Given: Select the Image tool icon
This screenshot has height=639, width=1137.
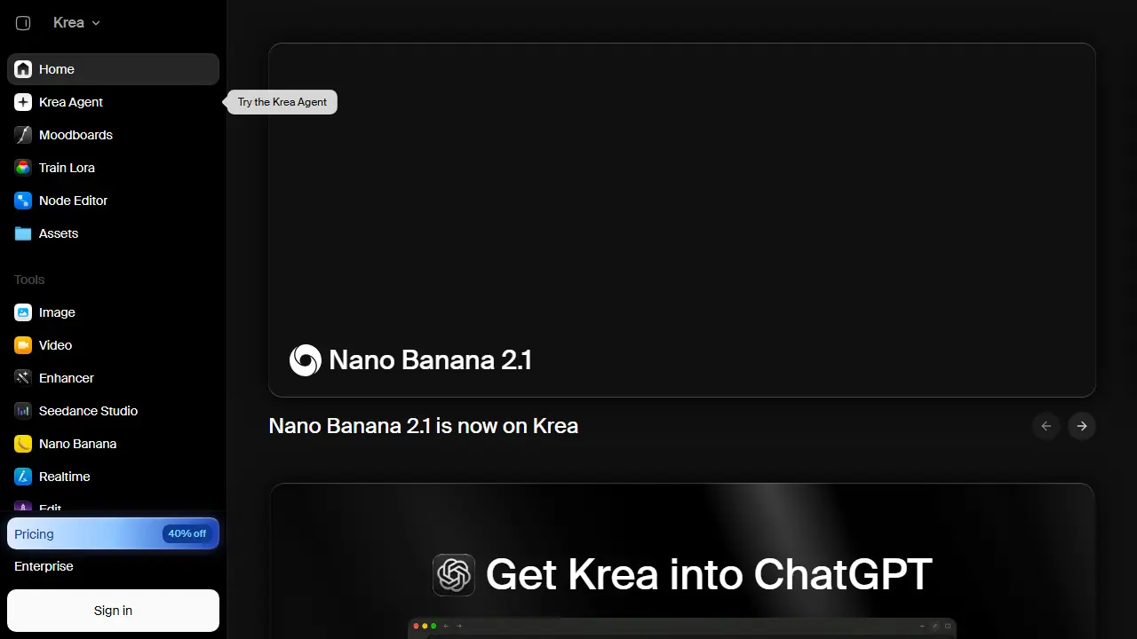Looking at the screenshot, I should (23, 312).
